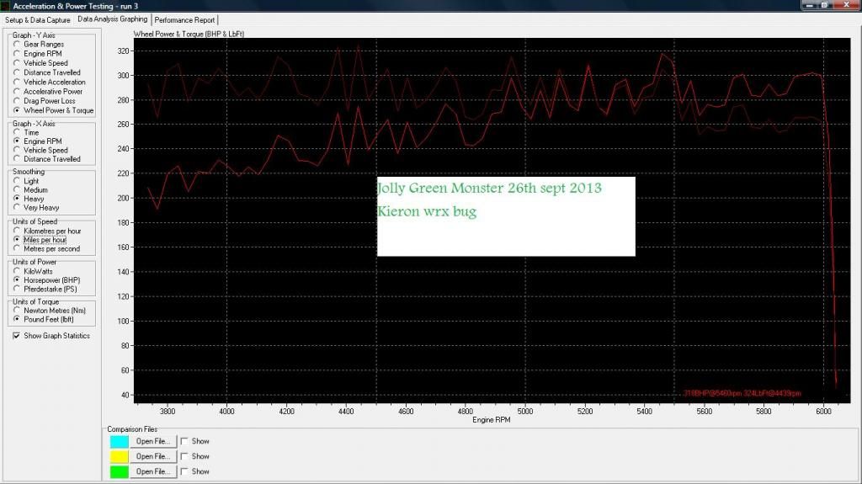Screen dimensions: 862x484
Task: Click the yellow comparison color swatch
Action: click(x=120, y=456)
